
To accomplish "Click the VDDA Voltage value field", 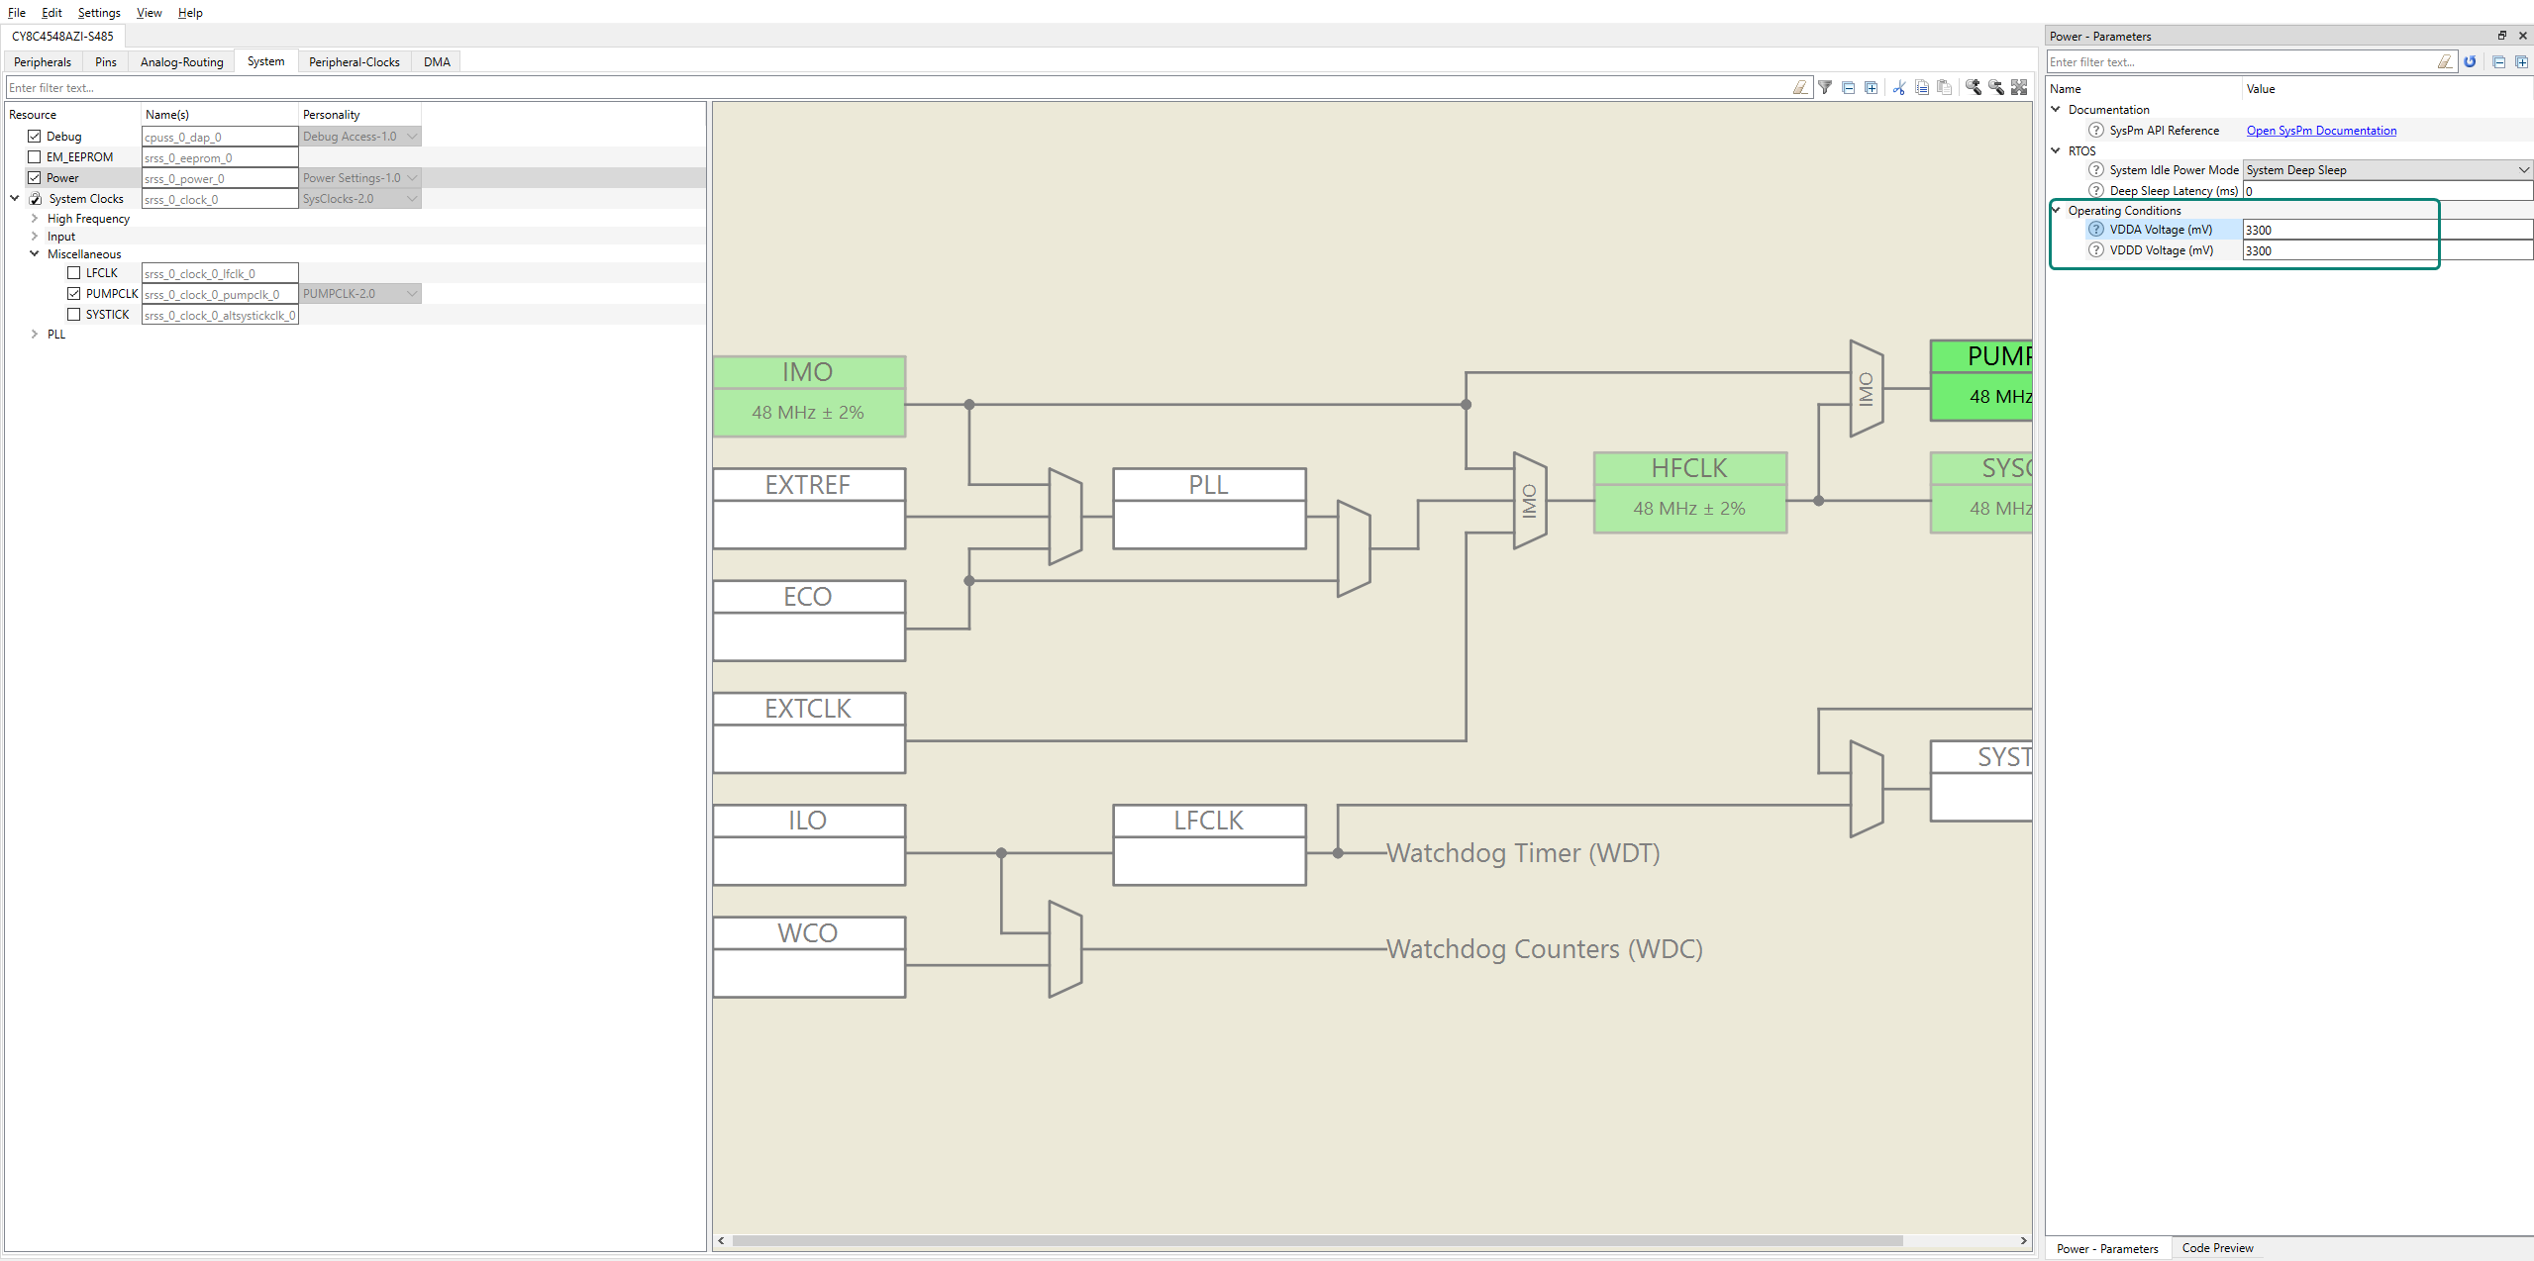I will [x=2387, y=230].
